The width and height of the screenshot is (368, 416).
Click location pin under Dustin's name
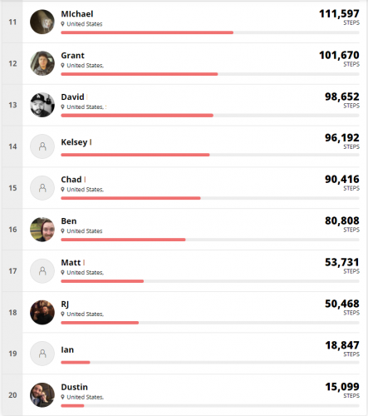[x=63, y=397]
